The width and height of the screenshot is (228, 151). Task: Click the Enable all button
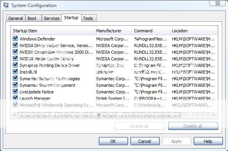(x=140, y=126)
